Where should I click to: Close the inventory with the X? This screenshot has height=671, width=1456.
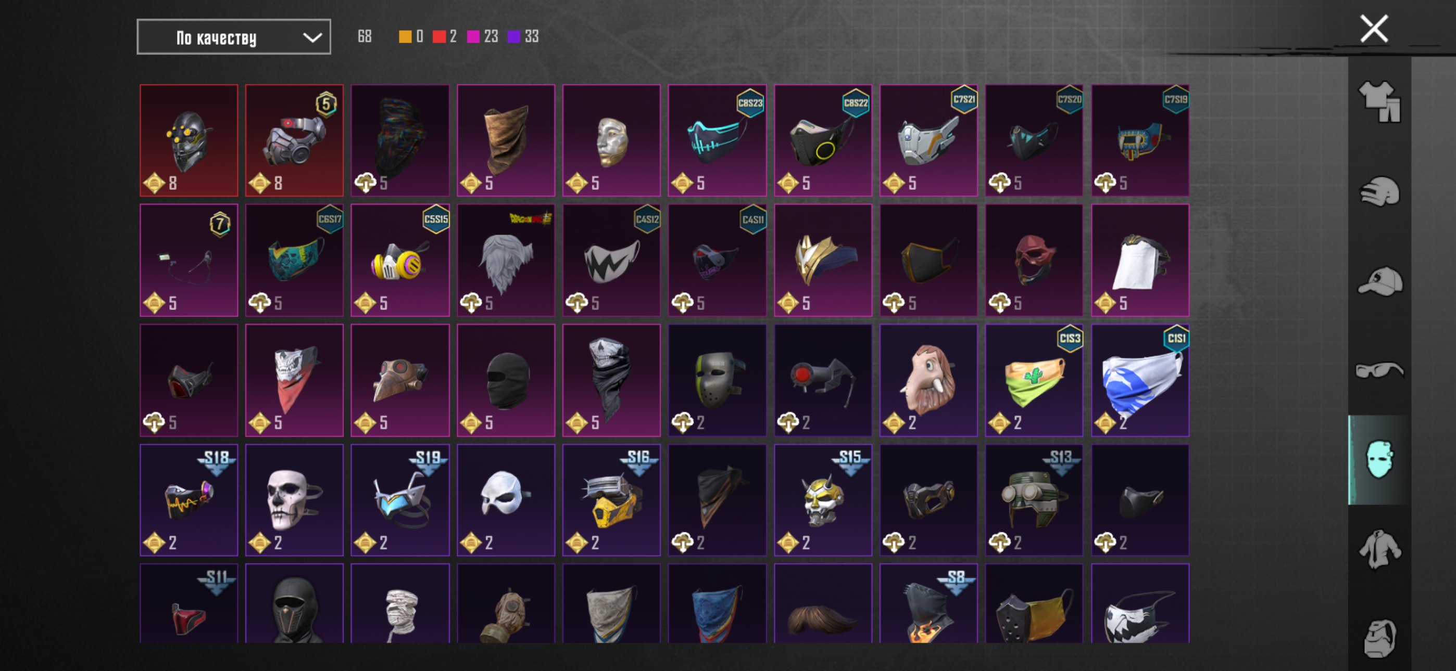[x=1374, y=29]
